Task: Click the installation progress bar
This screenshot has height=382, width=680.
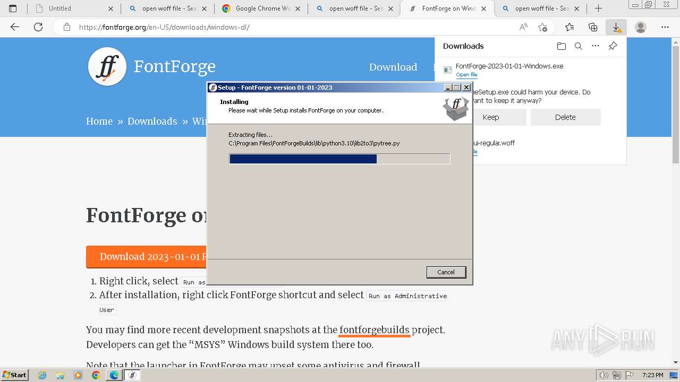Action: 339,159
